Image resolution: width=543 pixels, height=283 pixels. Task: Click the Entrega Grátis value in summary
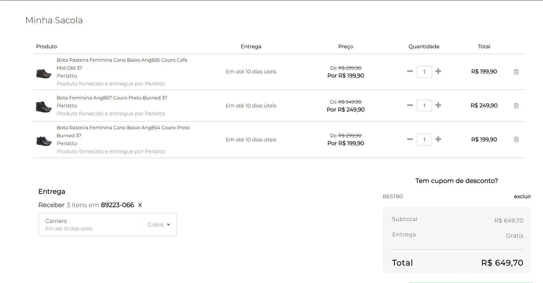[x=514, y=236]
